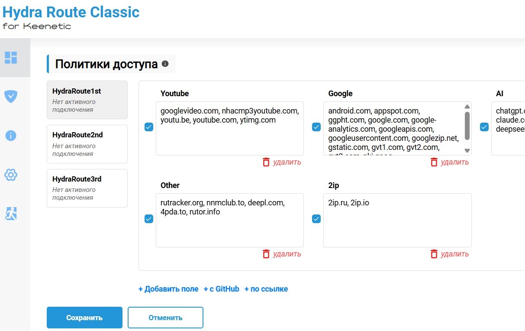Remove the Other domain group
Viewport: 525px width, 331px height.
coord(282,254)
